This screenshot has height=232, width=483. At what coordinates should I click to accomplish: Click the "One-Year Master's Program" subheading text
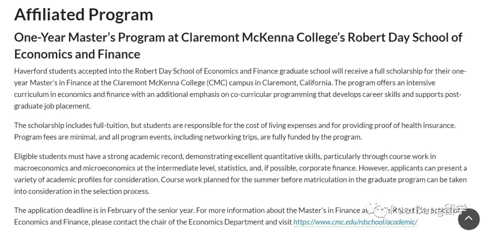89,37
